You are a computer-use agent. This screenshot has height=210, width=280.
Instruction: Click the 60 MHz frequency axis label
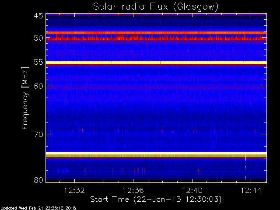[38, 86]
